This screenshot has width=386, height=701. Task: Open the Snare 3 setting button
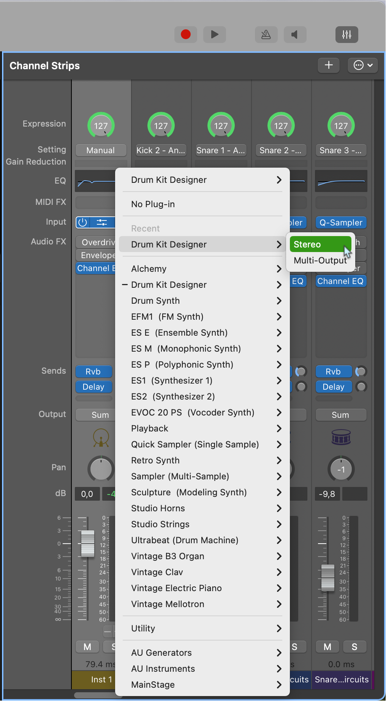[341, 151]
